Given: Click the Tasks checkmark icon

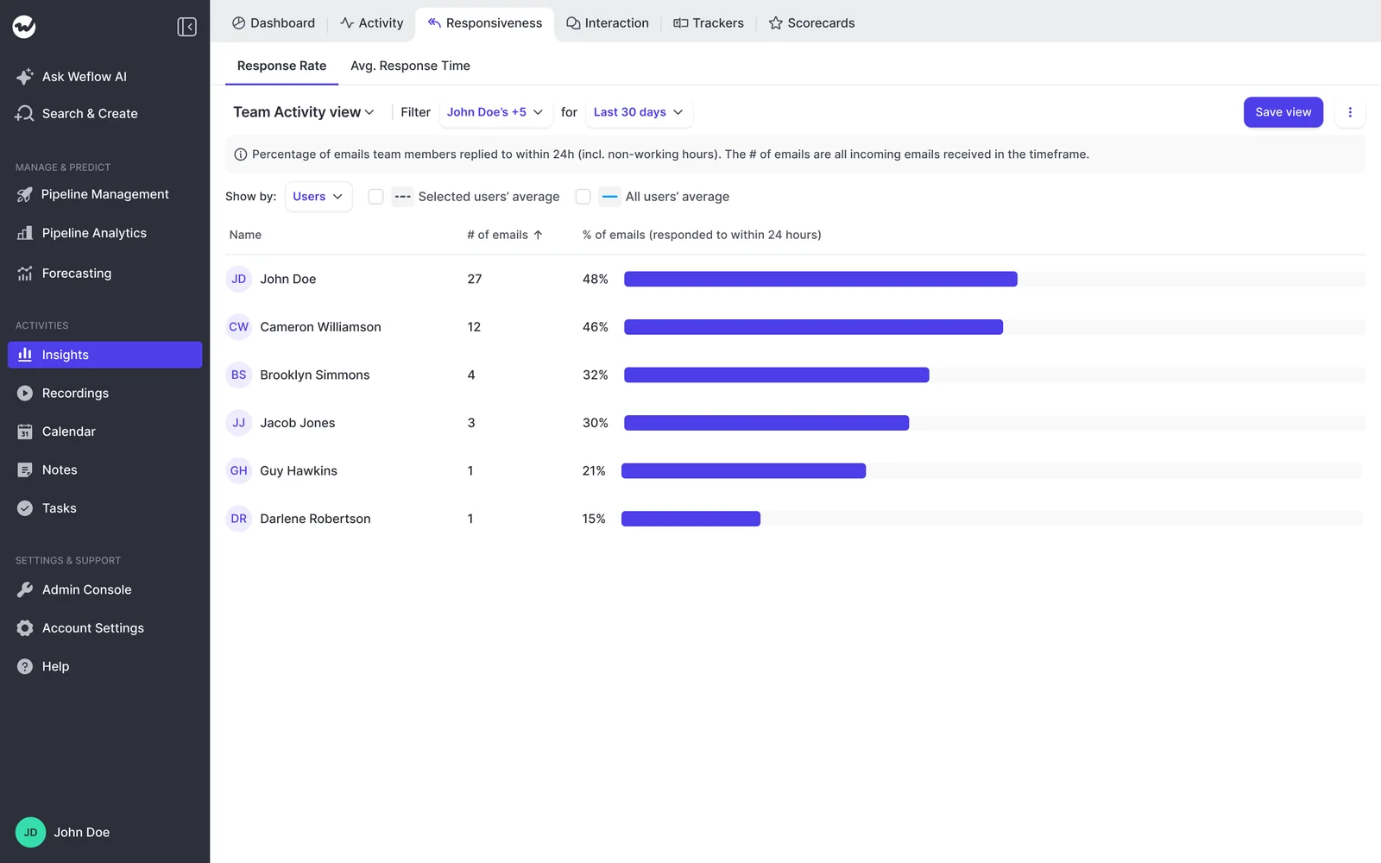Looking at the screenshot, I should coord(25,508).
